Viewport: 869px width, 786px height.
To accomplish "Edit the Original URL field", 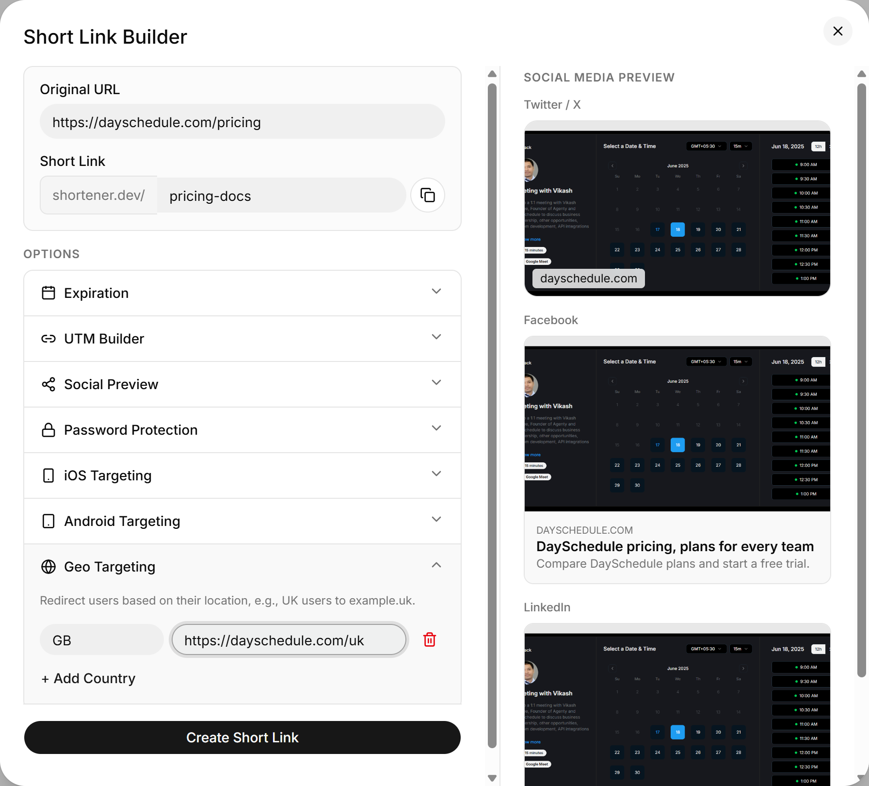I will (242, 122).
